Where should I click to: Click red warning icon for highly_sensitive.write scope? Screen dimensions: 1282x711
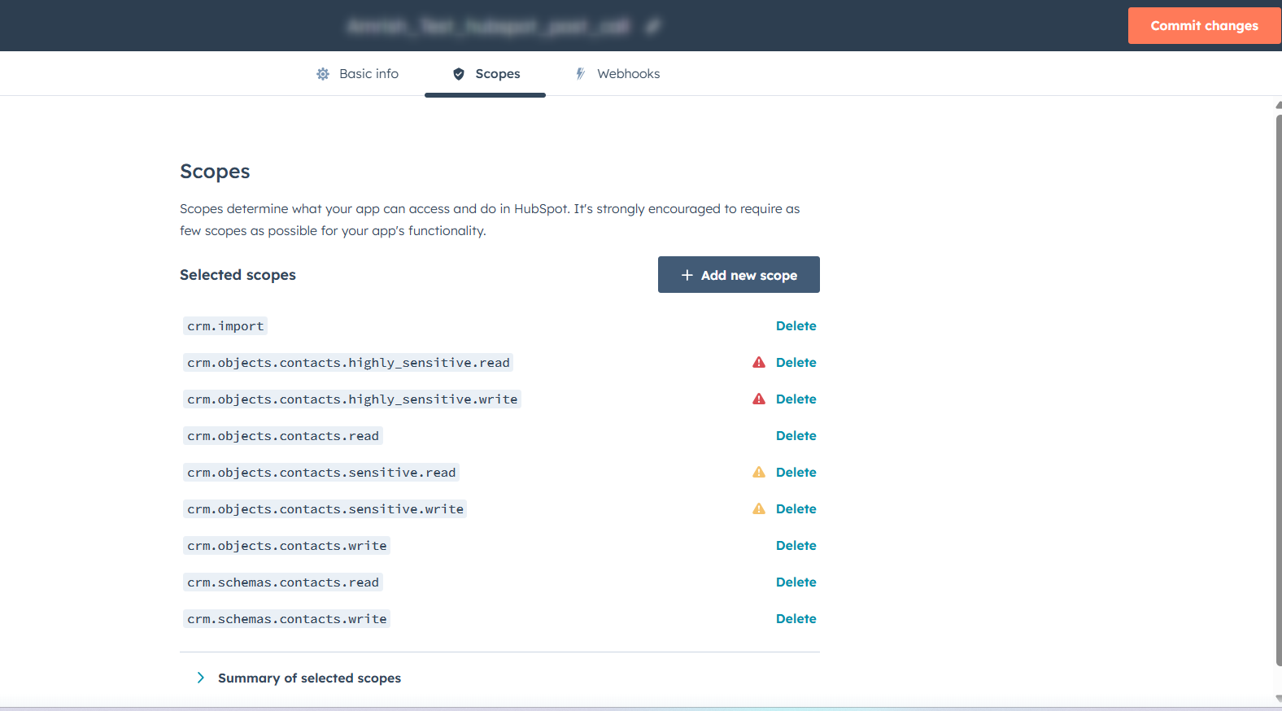[758, 399]
